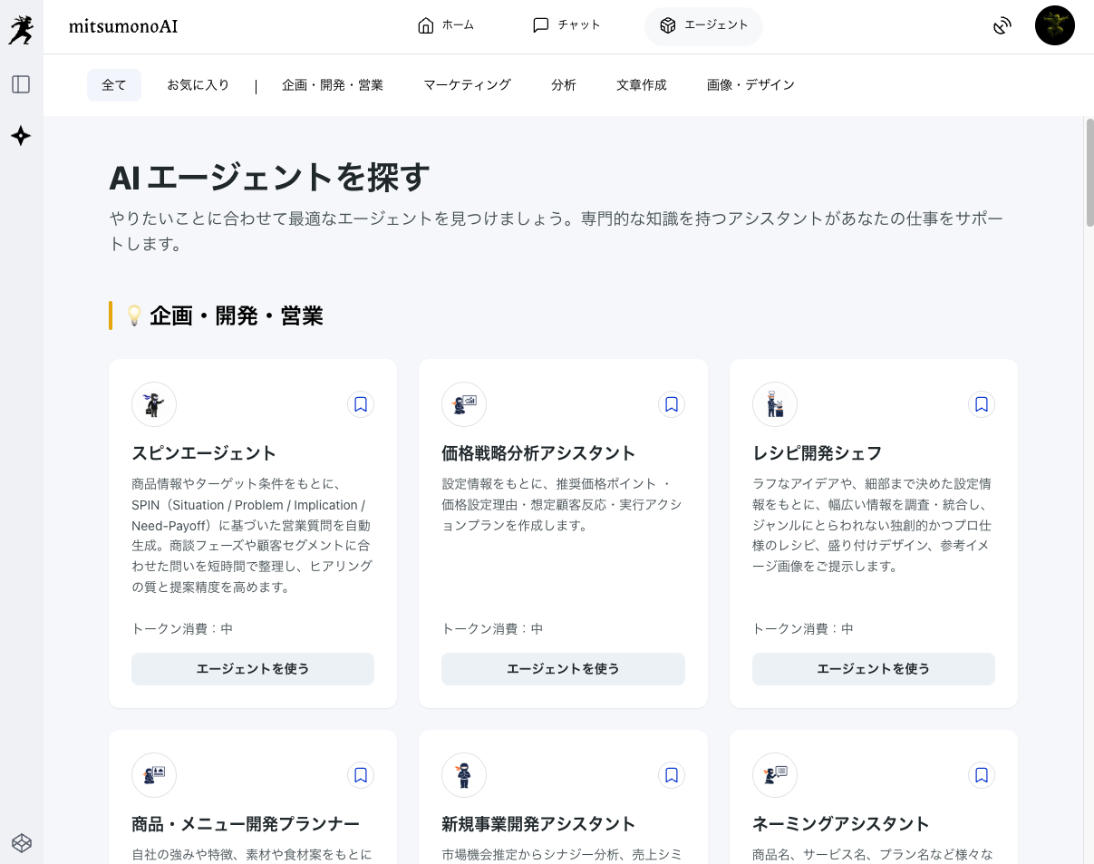The width and height of the screenshot is (1094, 864).
Task: Click the 商品・メニュー開発プランナー avatar icon
Action: (x=154, y=775)
